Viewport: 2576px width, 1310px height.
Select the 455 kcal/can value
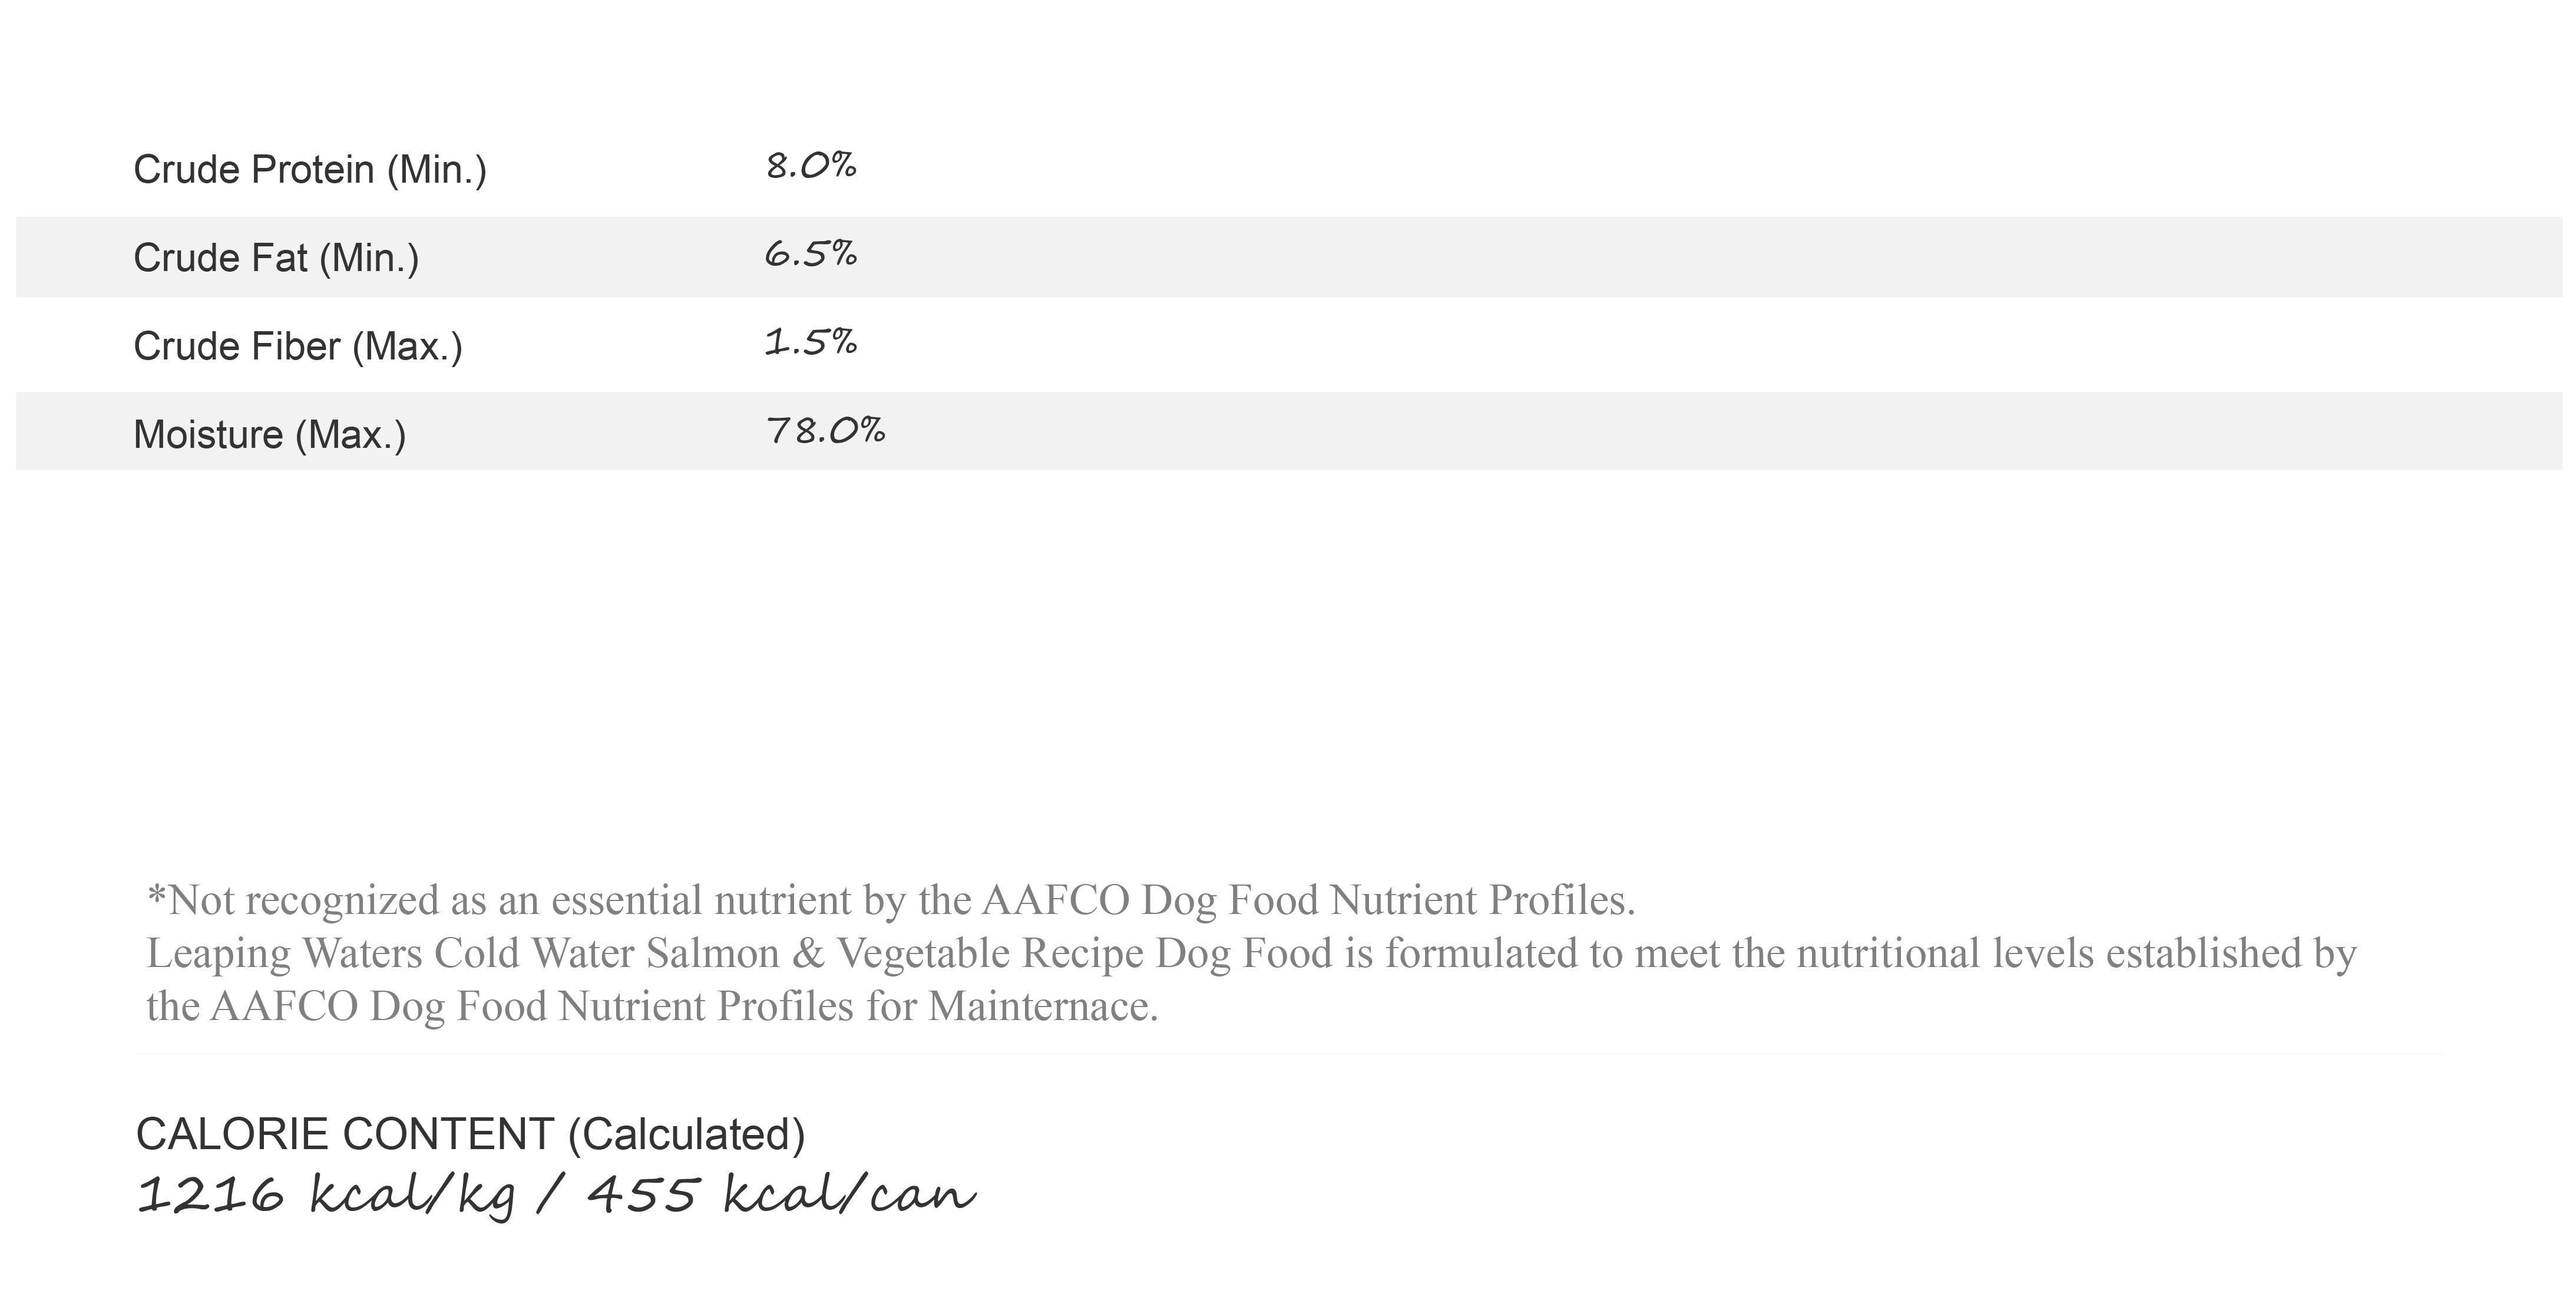click(x=781, y=1194)
